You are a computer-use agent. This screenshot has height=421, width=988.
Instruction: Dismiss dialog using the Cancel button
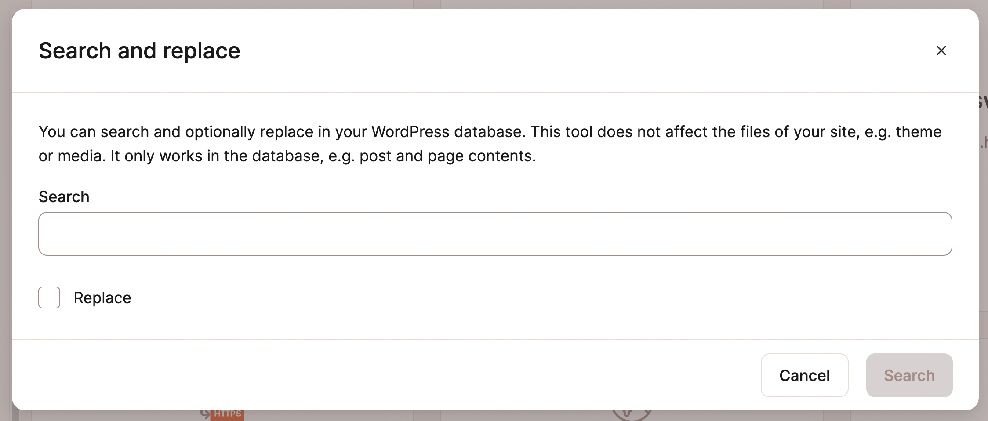(x=804, y=375)
